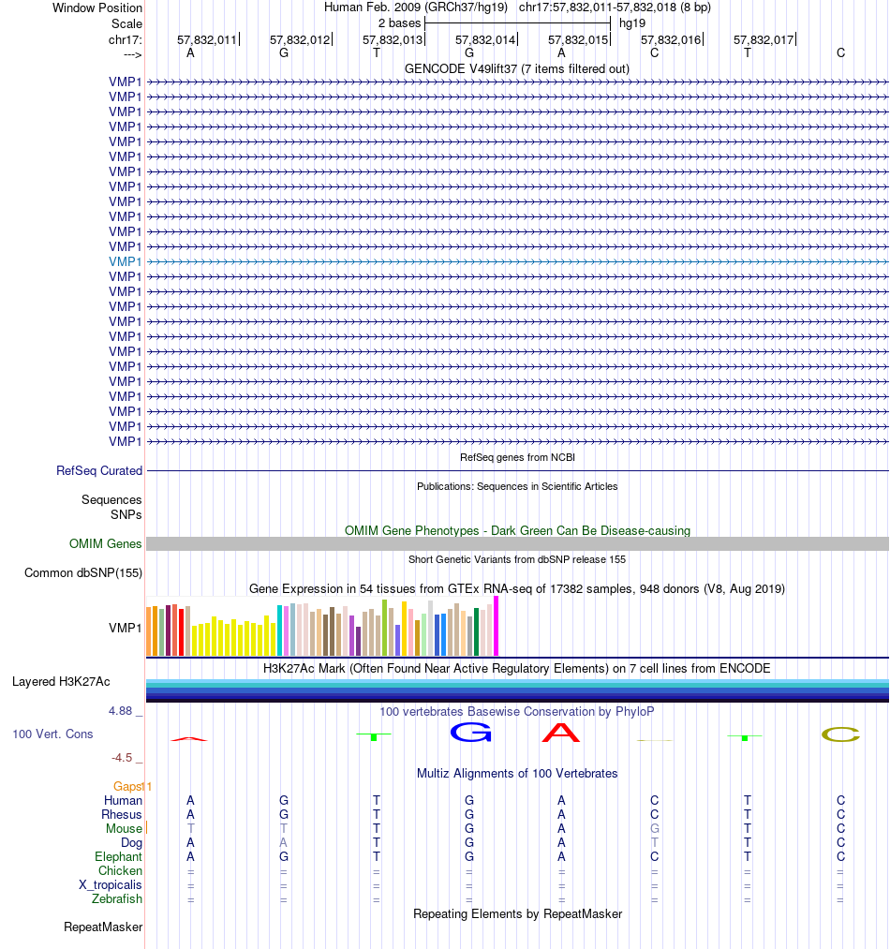Click the -4.5 PhyloP lower scale value

point(122,757)
